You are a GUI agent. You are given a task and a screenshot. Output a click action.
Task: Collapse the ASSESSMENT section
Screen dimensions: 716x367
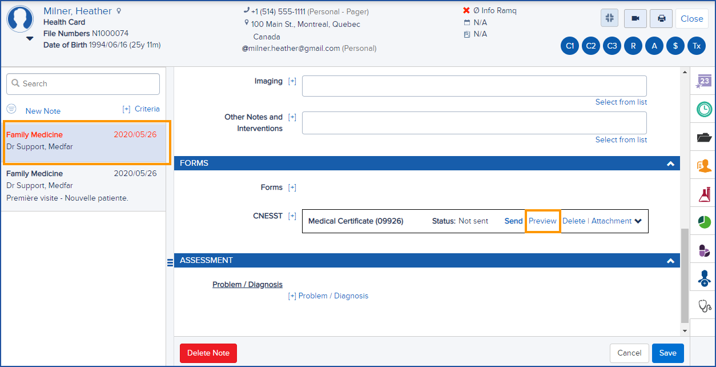[670, 260]
